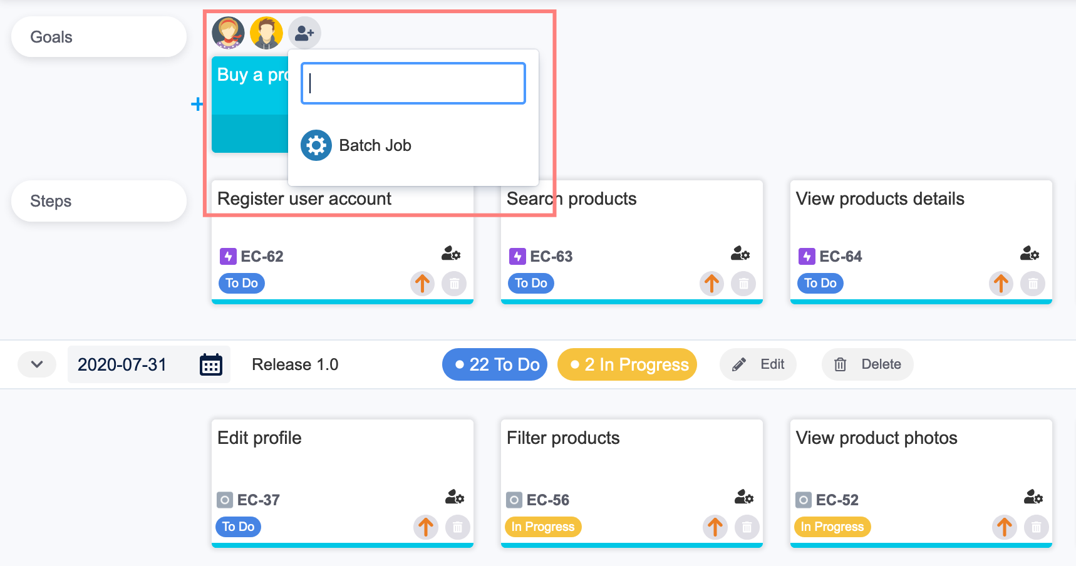
Task: Open the calendar date picker for 2020-07-31
Action: pos(210,364)
